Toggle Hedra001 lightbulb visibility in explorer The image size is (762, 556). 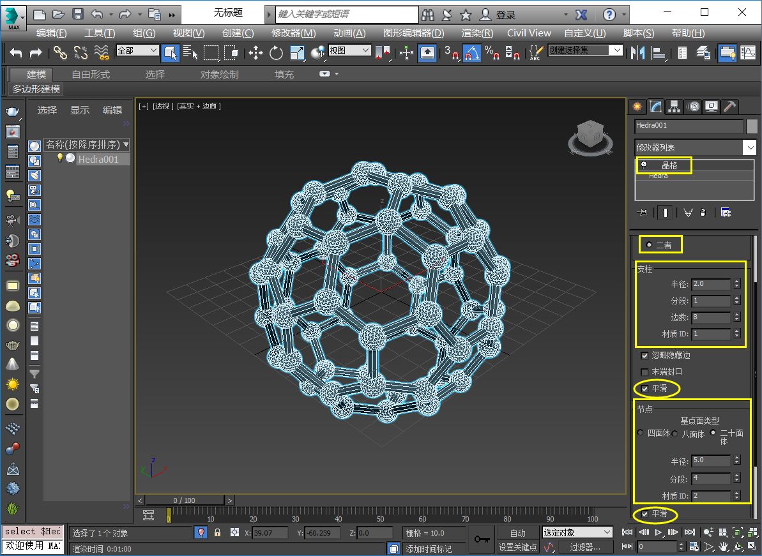pos(60,158)
